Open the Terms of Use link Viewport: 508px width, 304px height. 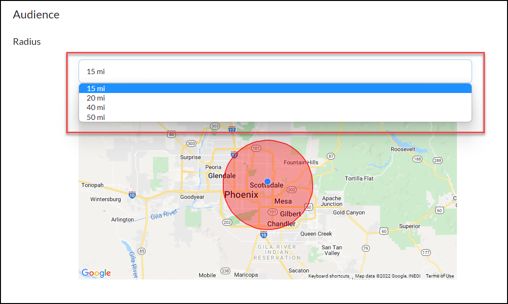pos(439,276)
